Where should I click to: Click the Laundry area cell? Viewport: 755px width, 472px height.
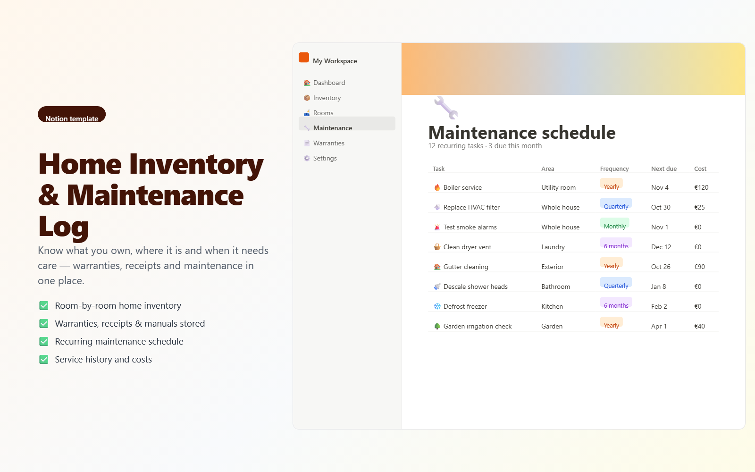pos(553,247)
